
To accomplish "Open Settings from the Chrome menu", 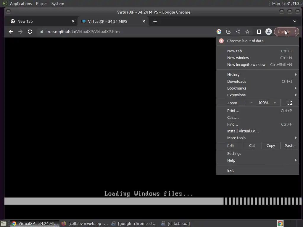I will 258,153.
